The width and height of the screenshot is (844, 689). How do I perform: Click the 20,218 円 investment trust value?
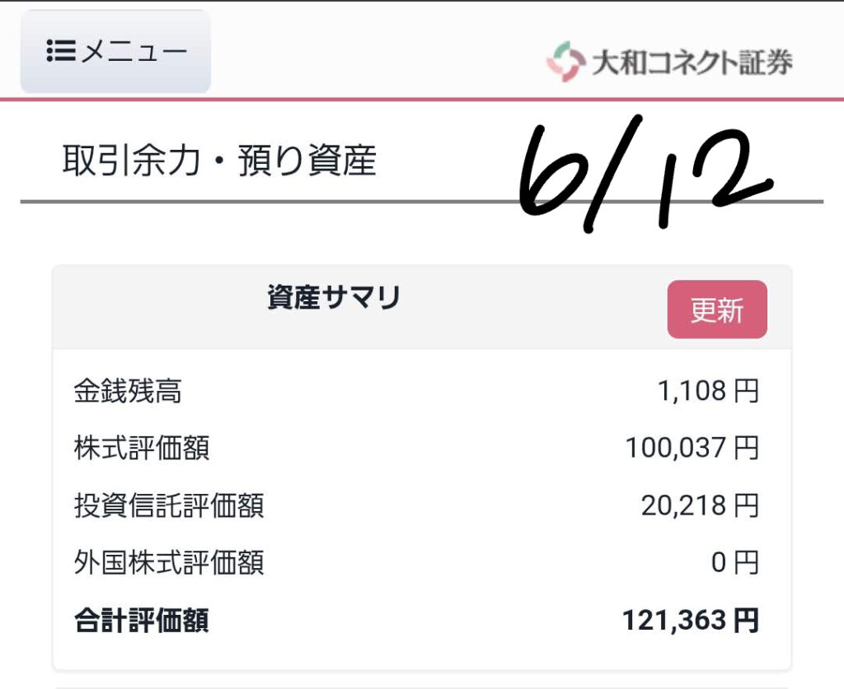click(700, 505)
